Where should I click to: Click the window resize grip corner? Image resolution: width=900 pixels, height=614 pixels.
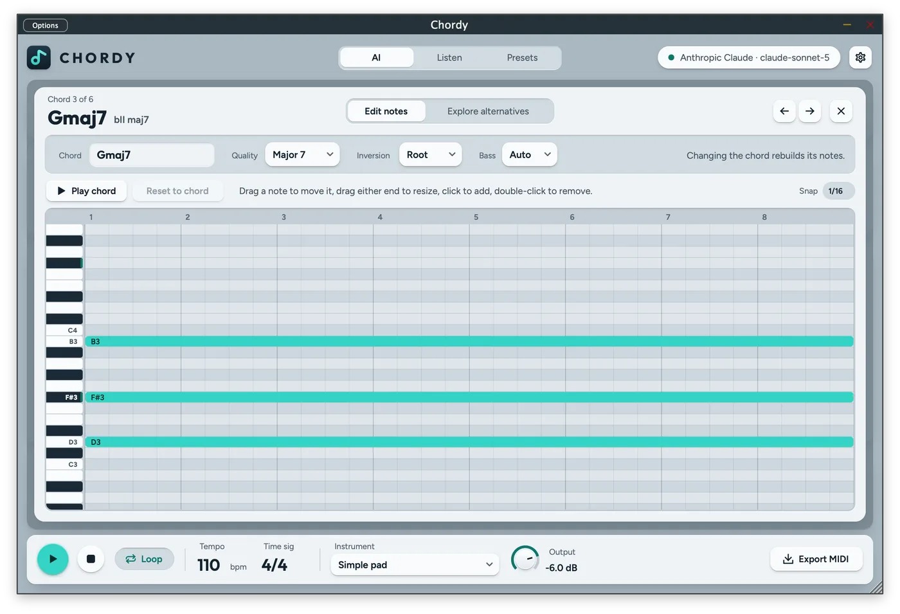click(876, 587)
